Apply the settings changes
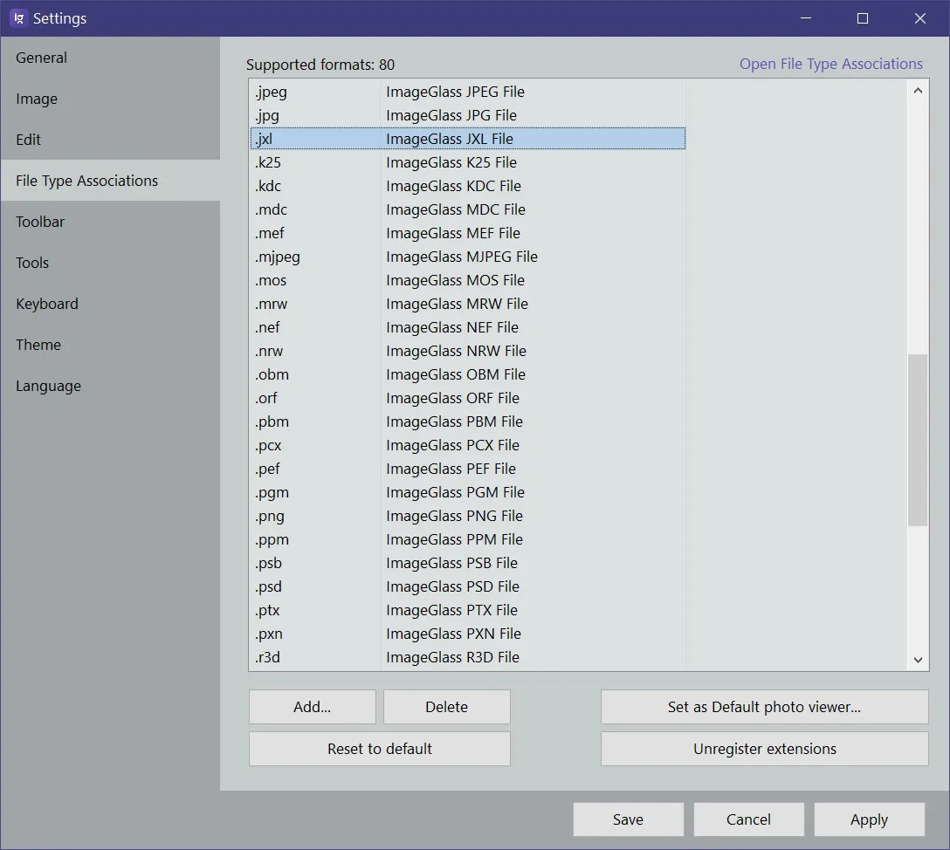This screenshot has width=950, height=850. point(870,819)
